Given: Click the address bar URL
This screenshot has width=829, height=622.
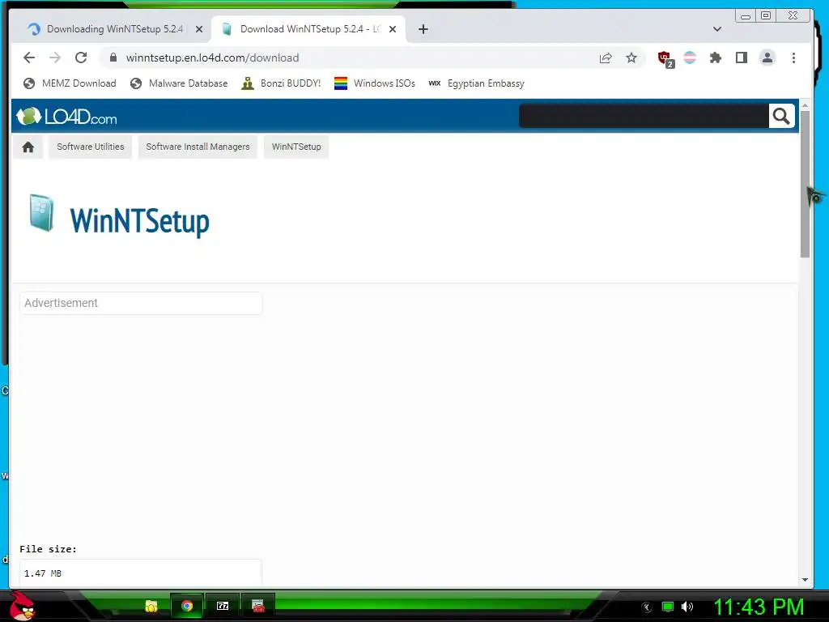Looking at the screenshot, I should [213, 58].
